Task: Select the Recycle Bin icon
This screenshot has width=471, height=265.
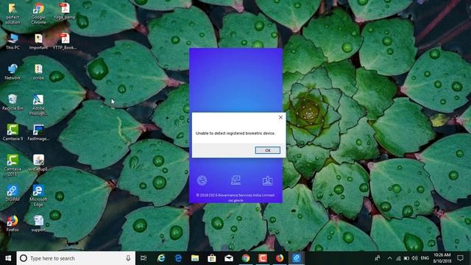Action: click(x=13, y=102)
